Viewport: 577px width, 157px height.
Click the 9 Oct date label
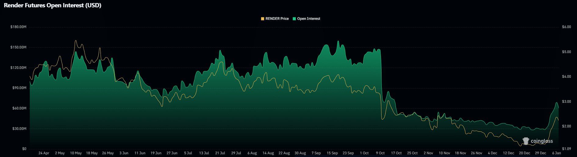[380, 153]
